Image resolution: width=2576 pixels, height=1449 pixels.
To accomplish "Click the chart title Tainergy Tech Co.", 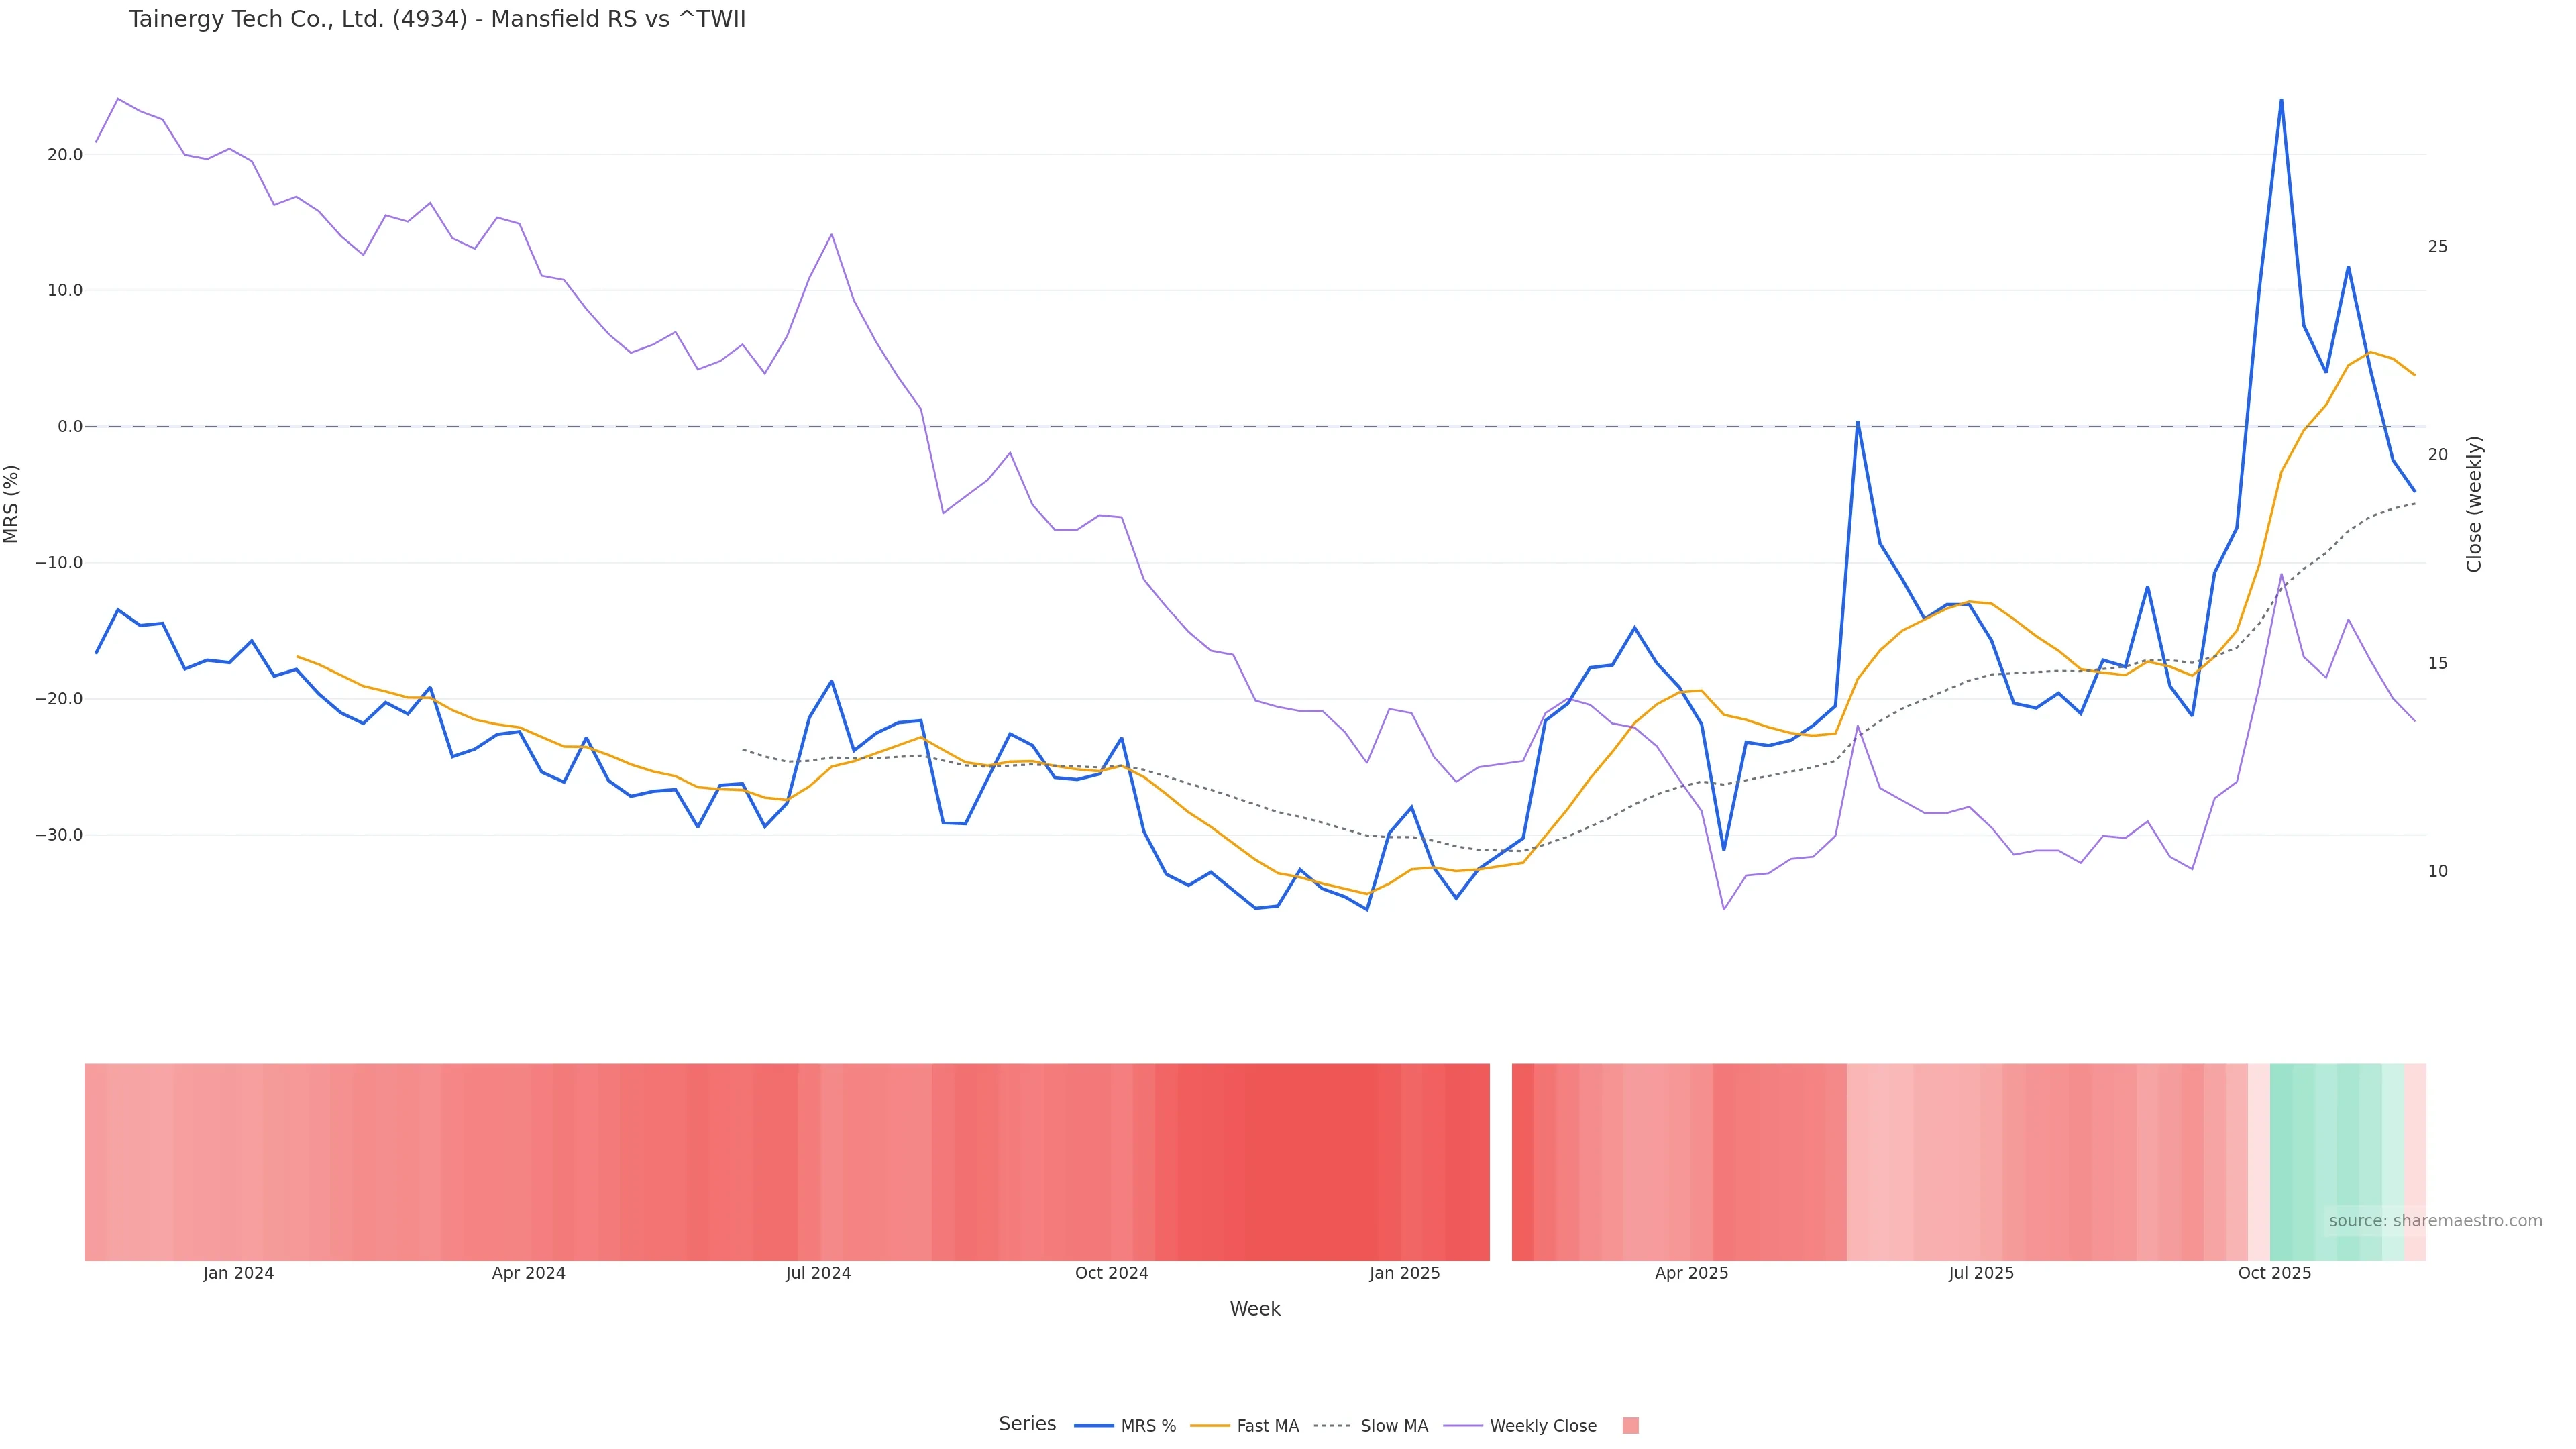I will tap(437, 20).
